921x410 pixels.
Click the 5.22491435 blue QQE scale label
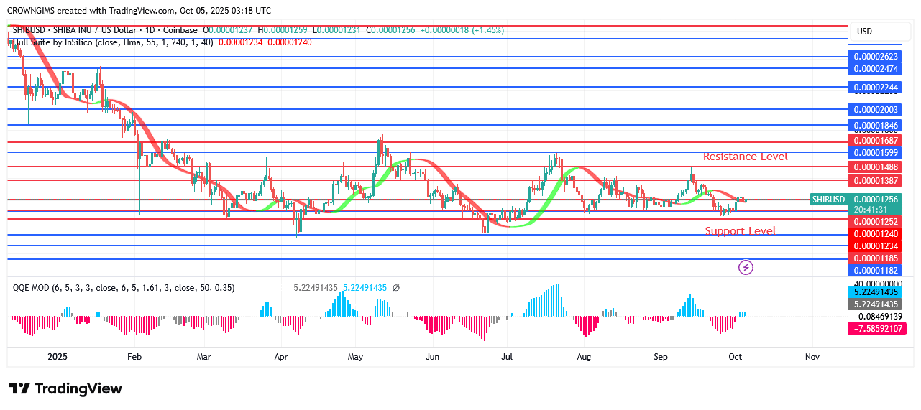[874, 292]
